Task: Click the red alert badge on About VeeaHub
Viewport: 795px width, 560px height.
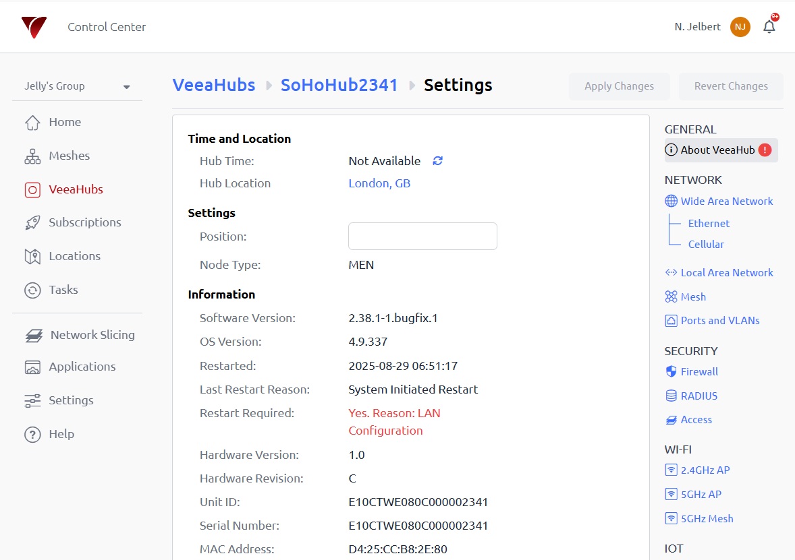Action: click(765, 150)
